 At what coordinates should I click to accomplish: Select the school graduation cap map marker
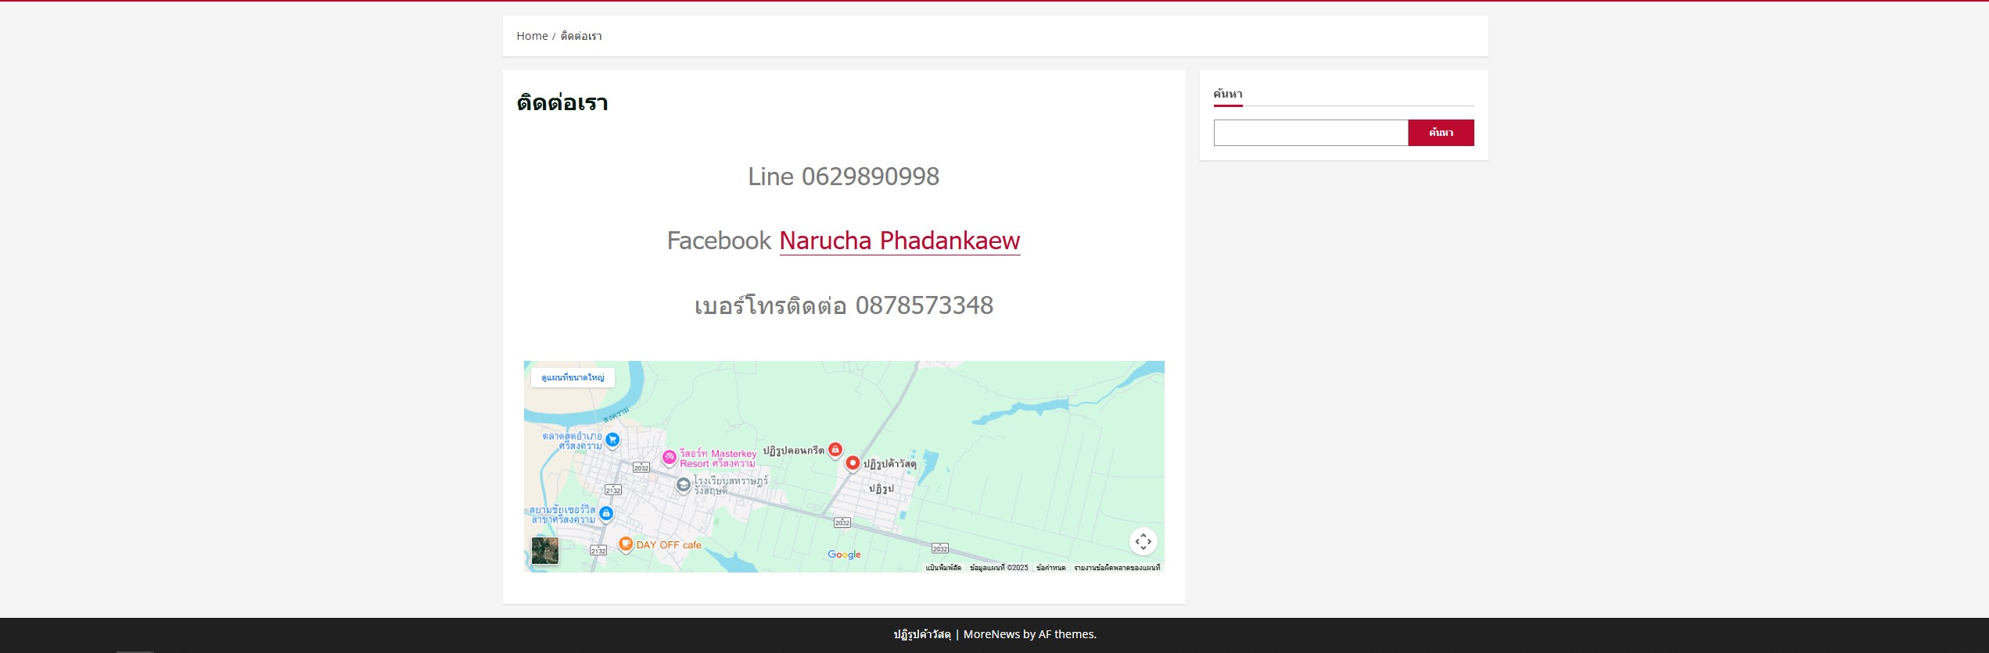pos(683,485)
